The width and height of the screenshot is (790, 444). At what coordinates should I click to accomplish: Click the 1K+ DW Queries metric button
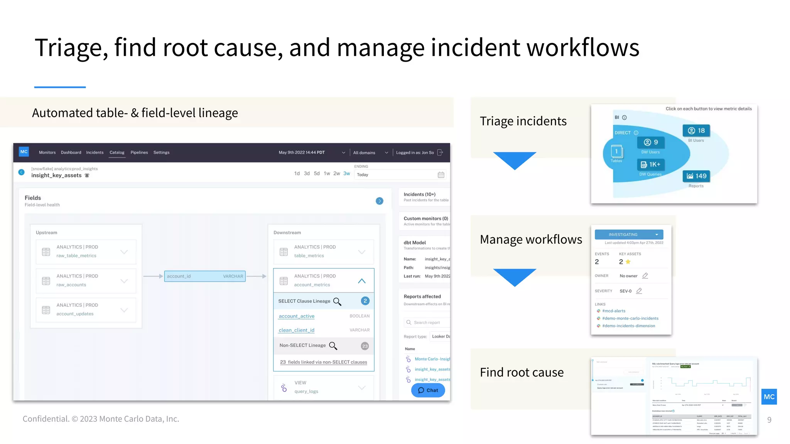coord(650,165)
